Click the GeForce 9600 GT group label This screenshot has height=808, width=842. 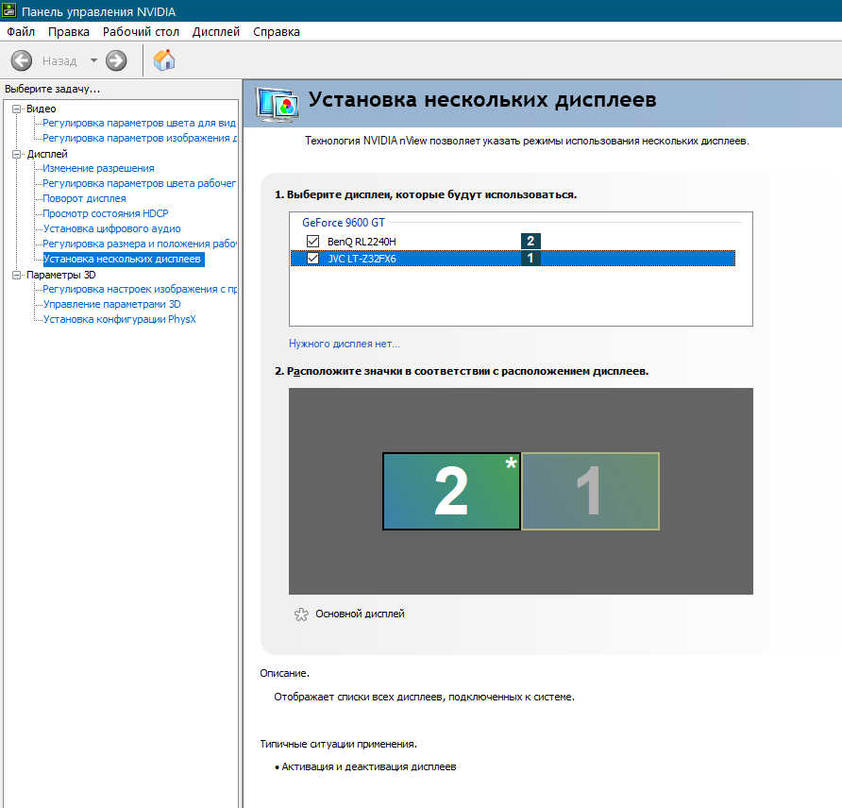(344, 222)
